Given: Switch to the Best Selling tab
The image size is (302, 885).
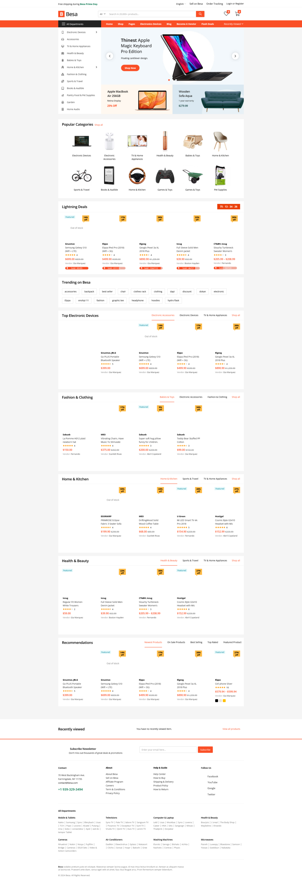Looking at the screenshot, I should click(196, 642).
